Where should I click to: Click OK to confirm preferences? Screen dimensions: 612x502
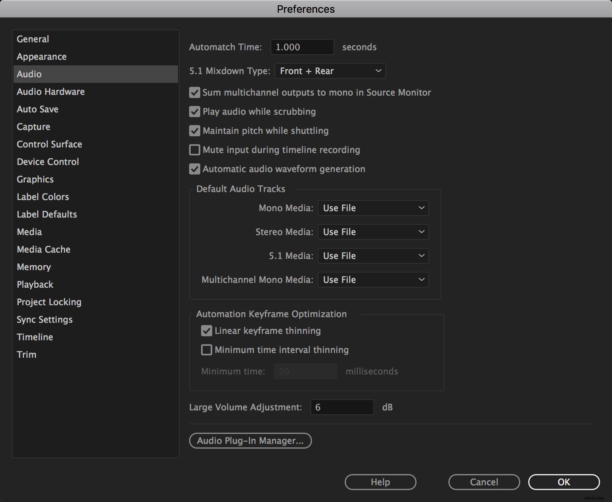tap(563, 482)
